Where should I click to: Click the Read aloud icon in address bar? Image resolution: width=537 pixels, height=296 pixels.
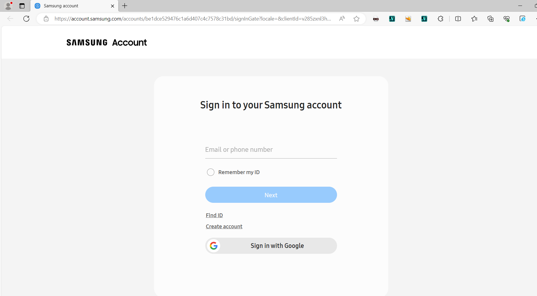pos(342,18)
